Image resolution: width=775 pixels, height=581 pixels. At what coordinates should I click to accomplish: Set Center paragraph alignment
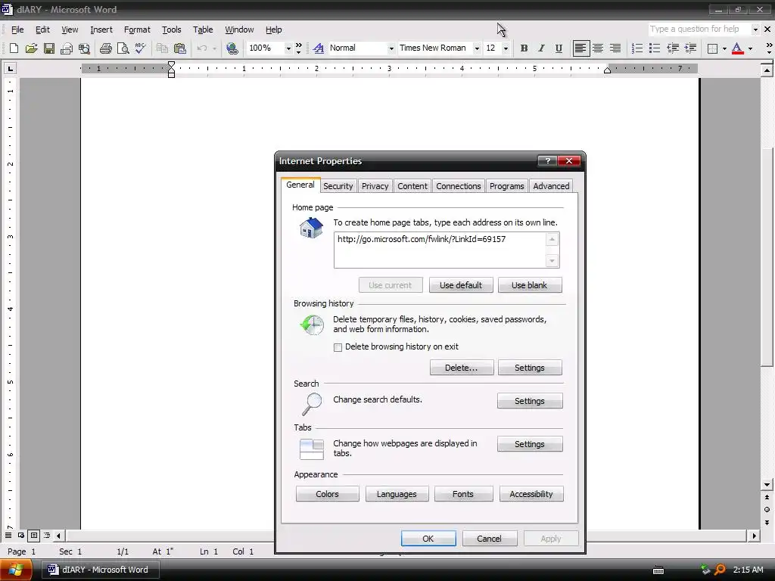tap(598, 48)
